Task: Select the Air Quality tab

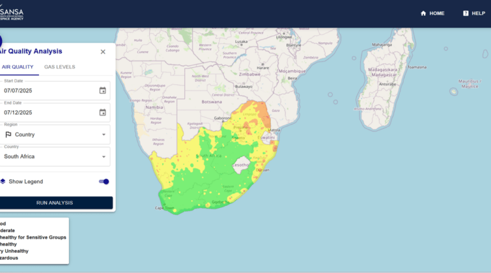Action: pos(18,67)
